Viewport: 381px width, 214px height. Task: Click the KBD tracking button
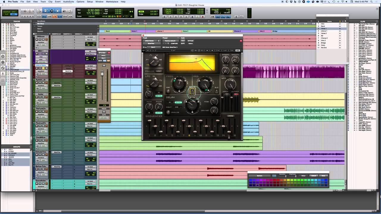coord(168,91)
